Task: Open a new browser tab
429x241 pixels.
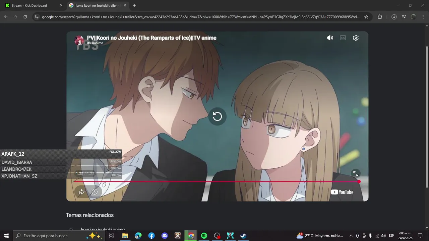Action: pos(134,5)
